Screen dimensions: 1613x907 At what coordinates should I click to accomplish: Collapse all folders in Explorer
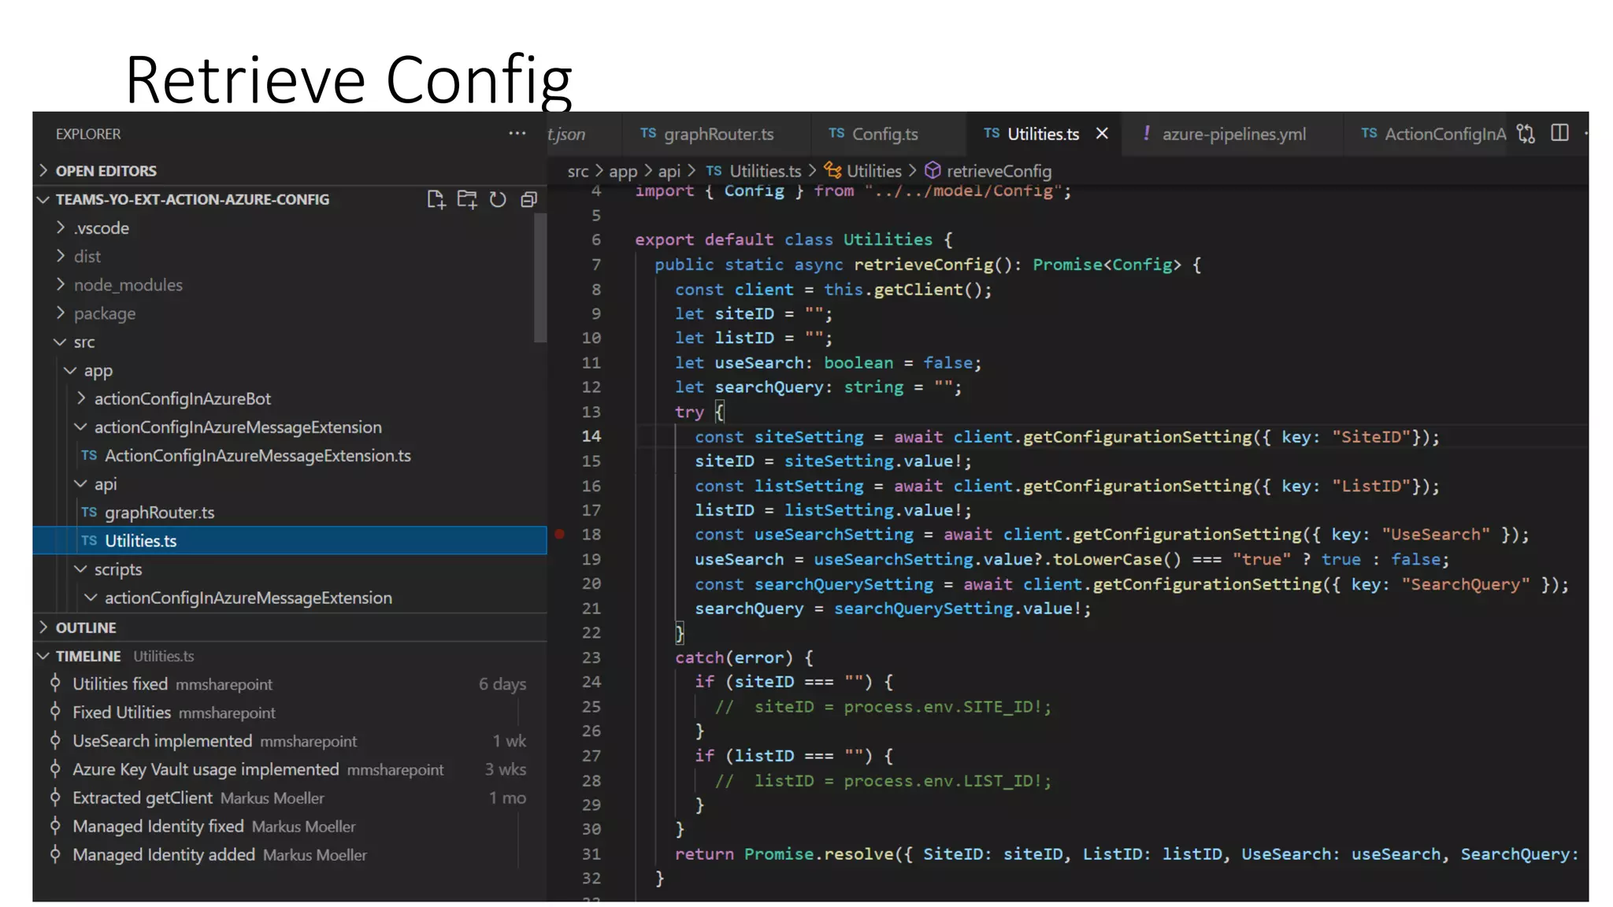tap(529, 199)
